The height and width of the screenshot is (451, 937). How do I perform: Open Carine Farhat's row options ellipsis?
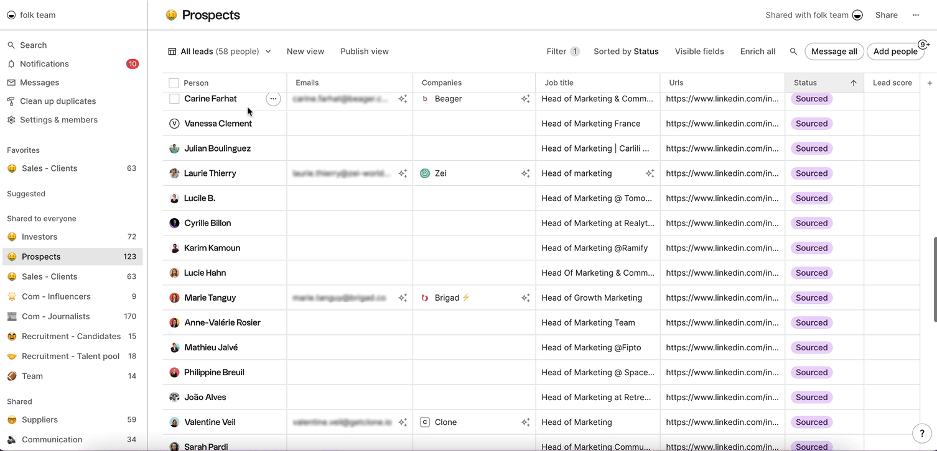[x=273, y=99]
